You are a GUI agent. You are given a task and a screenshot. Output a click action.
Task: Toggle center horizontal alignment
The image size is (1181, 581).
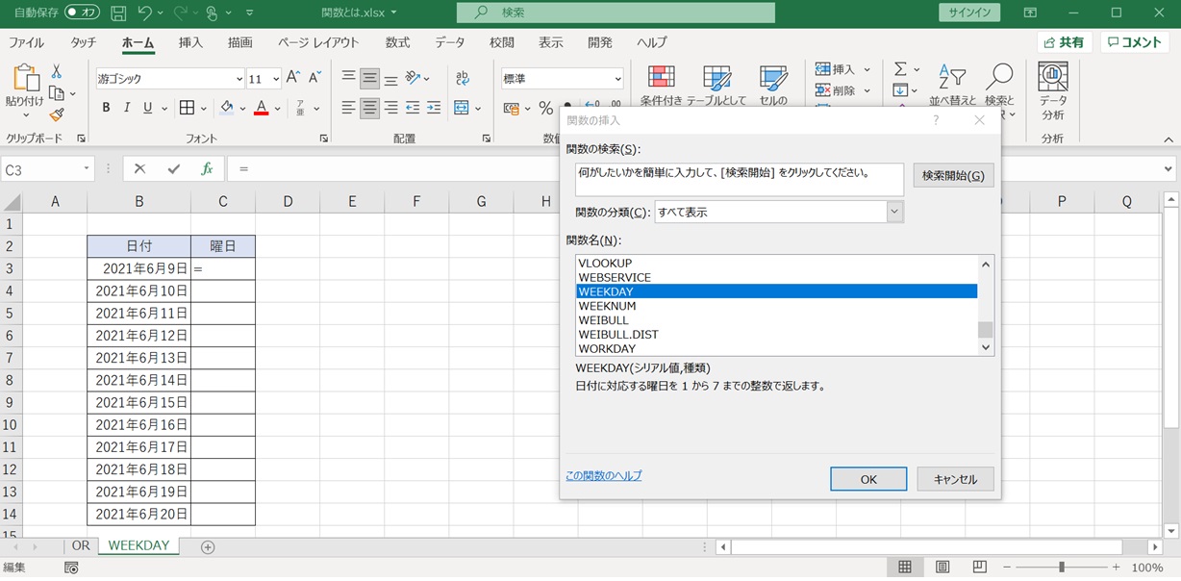click(x=369, y=108)
